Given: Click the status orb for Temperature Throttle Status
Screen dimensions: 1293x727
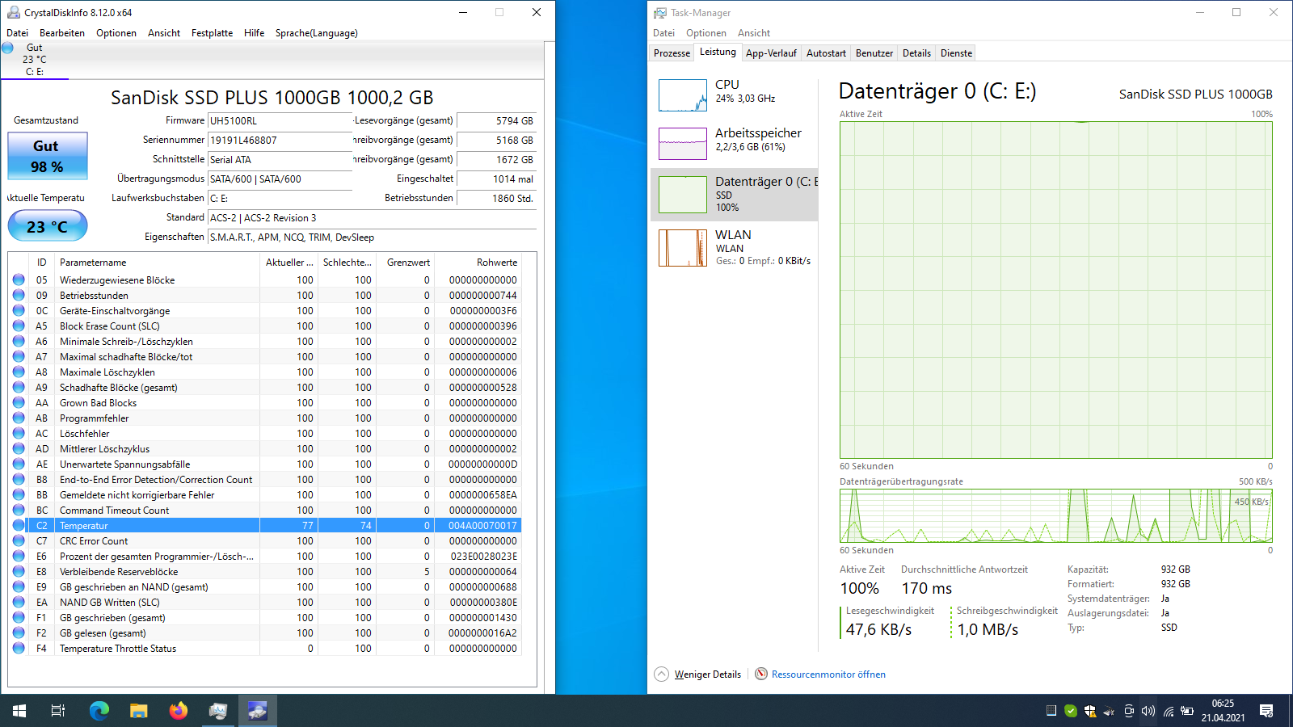Looking at the screenshot, I should coord(19,648).
